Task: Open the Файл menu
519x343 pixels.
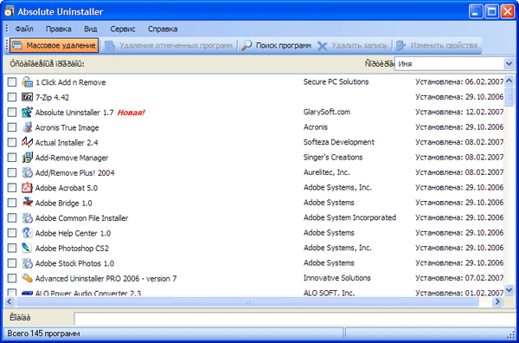Action: 24,29
